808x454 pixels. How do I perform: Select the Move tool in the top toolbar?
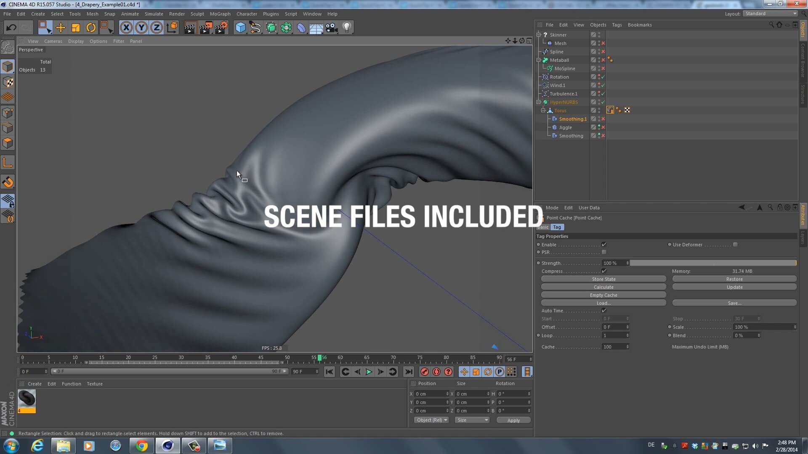(x=61, y=28)
